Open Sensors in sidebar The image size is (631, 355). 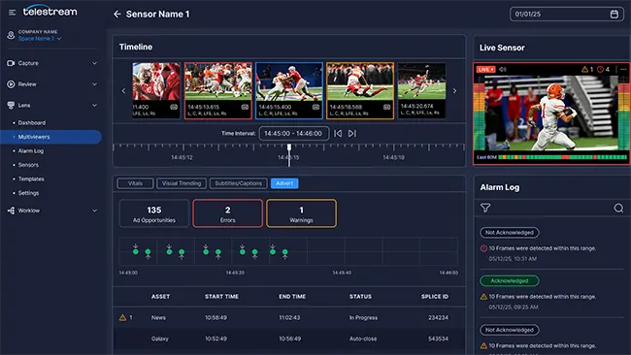(x=28, y=165)
